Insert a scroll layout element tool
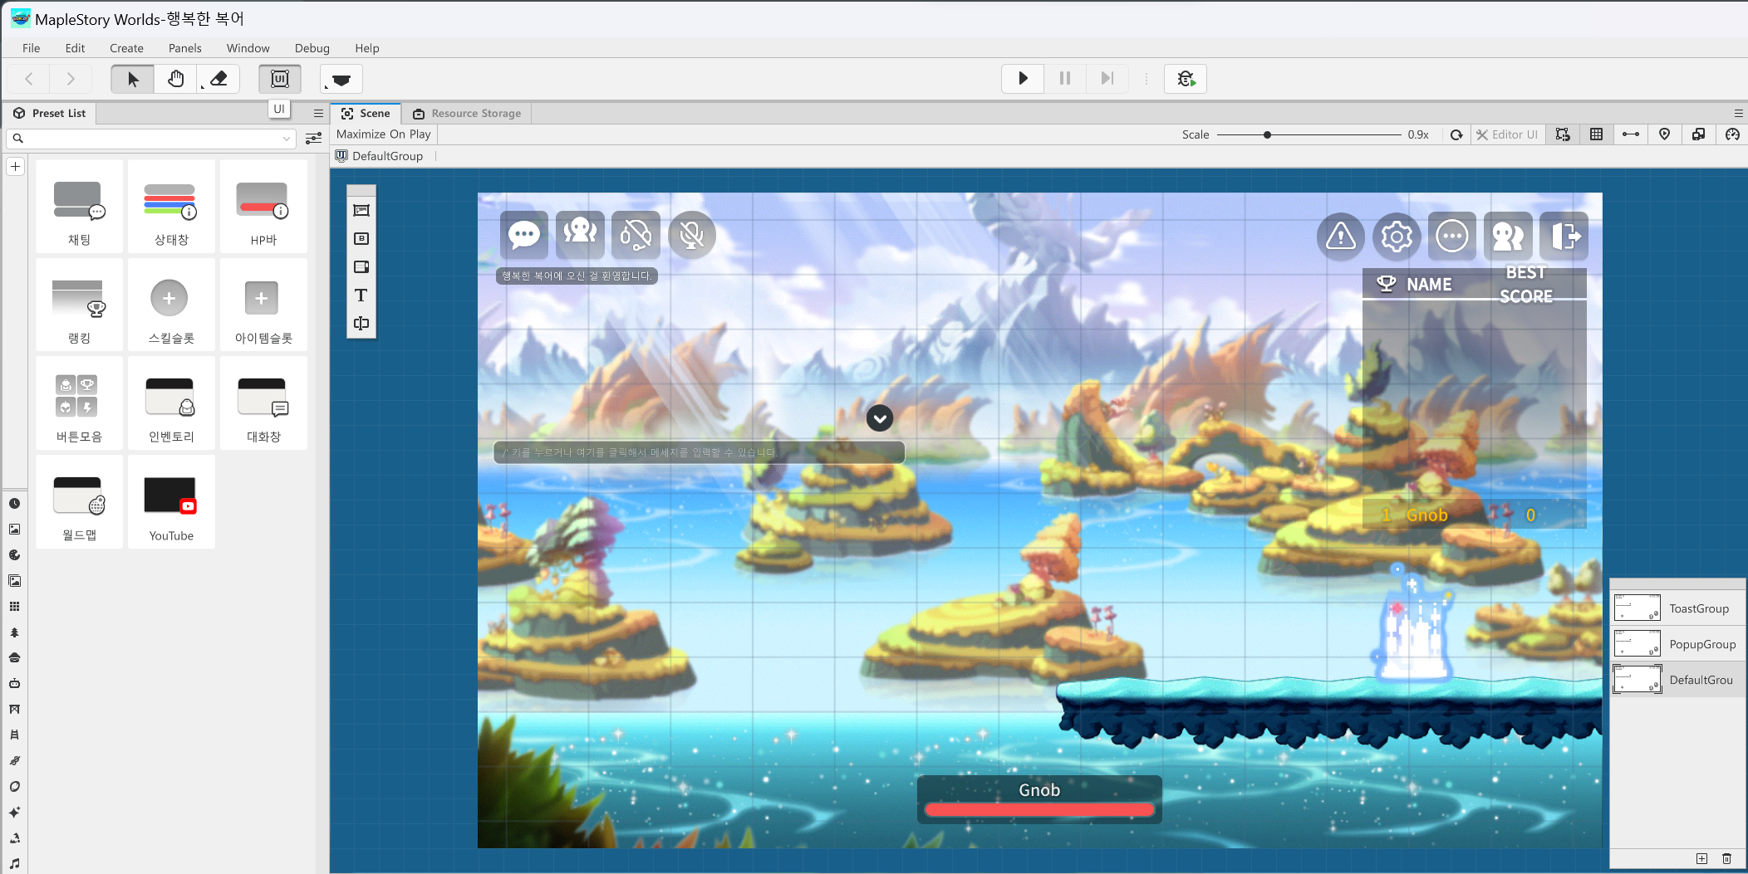Viewport: 1748px width, 874px height. pos(361,267)
